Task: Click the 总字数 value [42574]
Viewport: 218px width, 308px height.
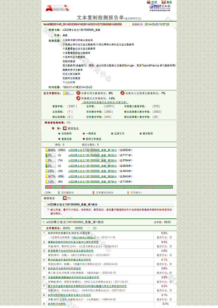Action: tap(109, 106)
